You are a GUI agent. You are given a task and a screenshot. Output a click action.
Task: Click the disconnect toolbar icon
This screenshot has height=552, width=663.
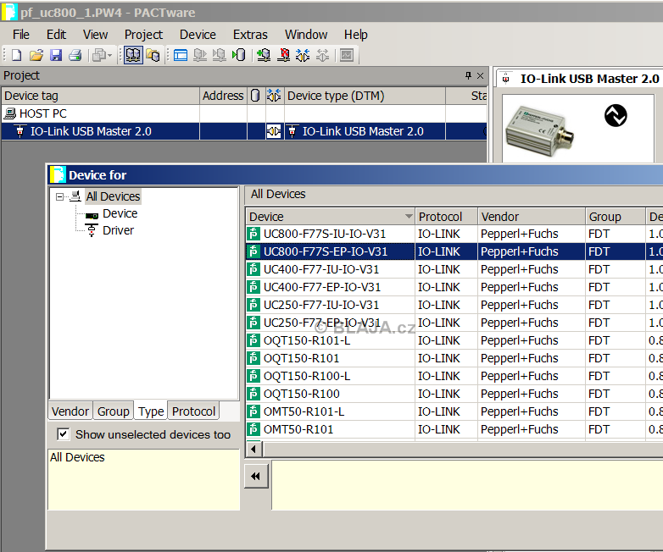pyautogui.click(x=322, y=55)
